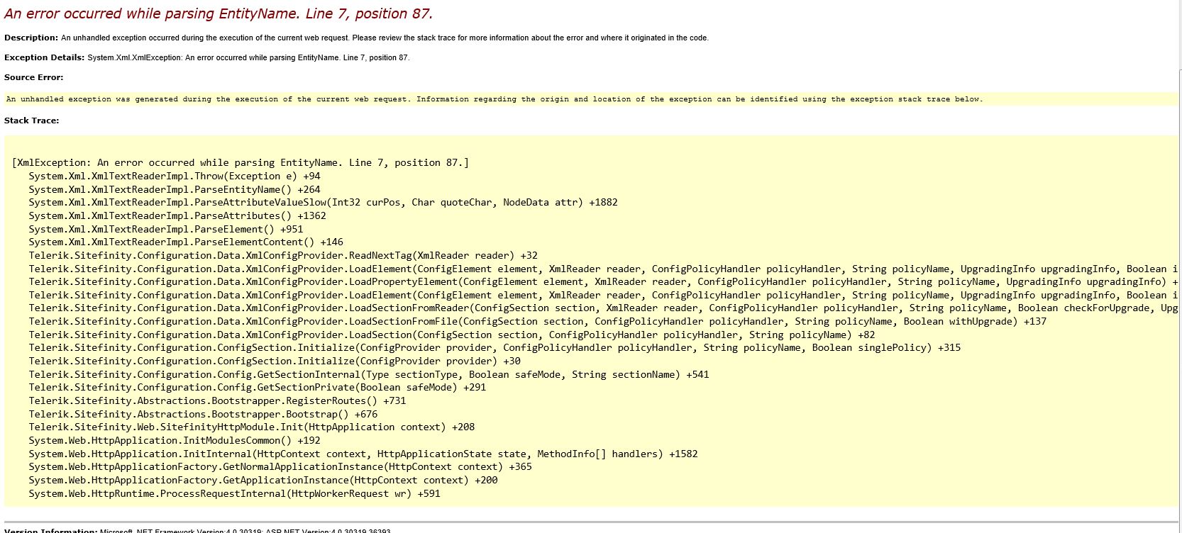Image resolution: width=1182 pixels, height=533 pixels.
Task: Select the "Source Error:" label
Action: [x=34, y=77]
